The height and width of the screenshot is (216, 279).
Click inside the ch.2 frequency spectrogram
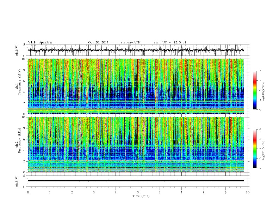click(136, 145)
